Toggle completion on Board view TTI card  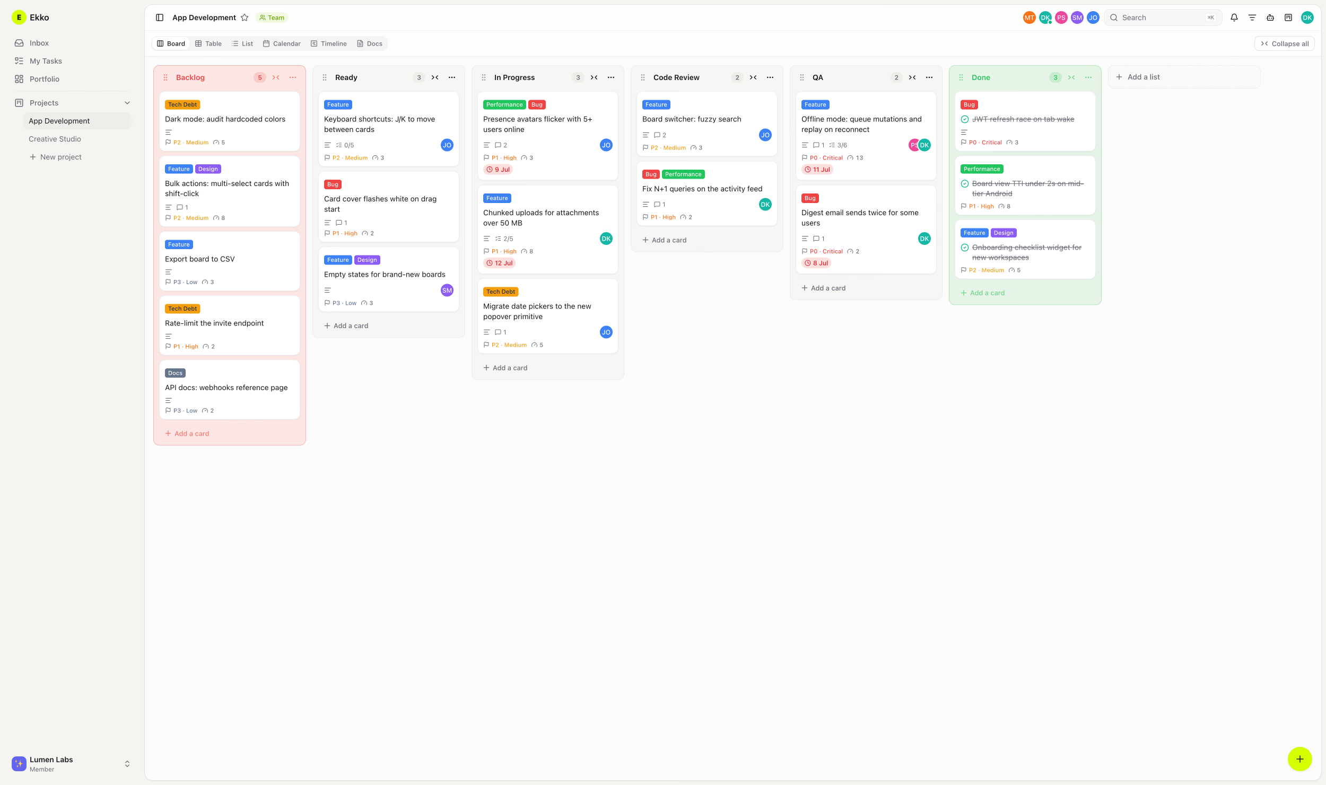point(965,184)
